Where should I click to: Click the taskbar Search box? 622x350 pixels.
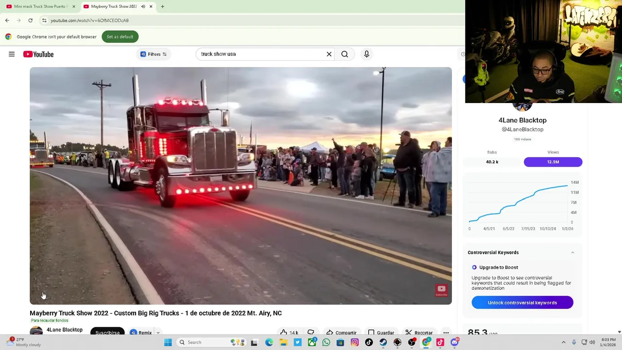click(x=212, y=342)
